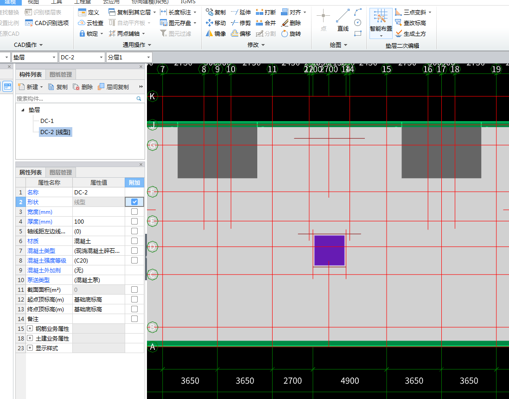Select the rectangle drawing tool icon
The width and height of the screenshot is (509, 399).
(358, 33)
